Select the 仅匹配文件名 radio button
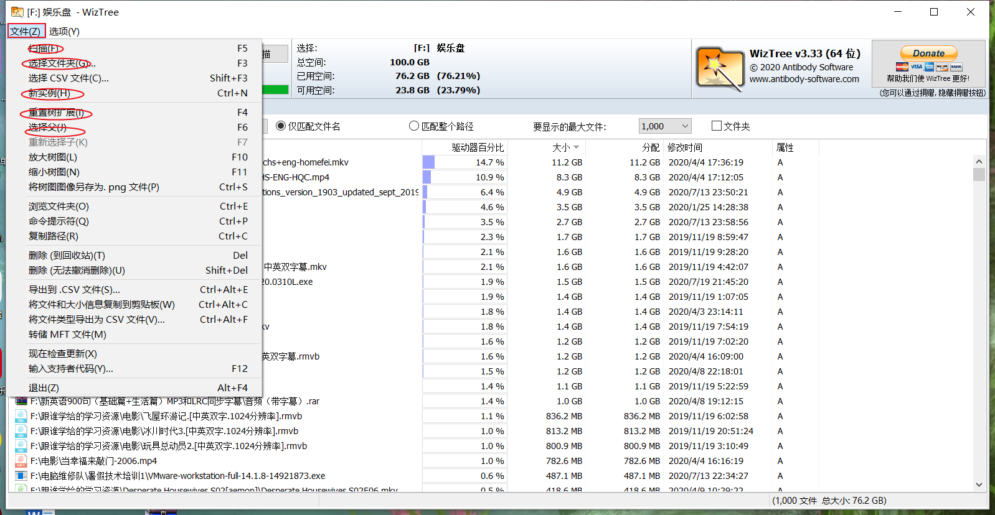The image size is (995, 515). [281, 126]
